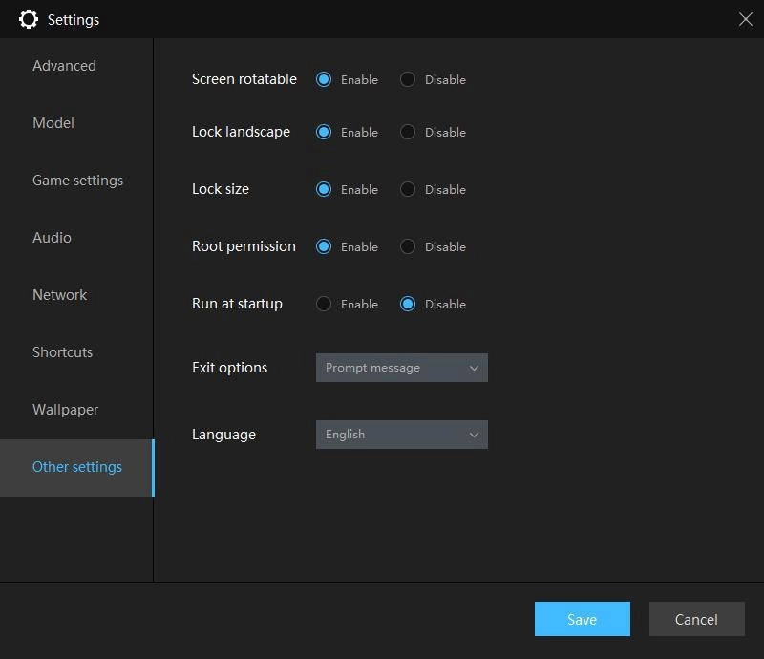Disable Root permission

point(409,246)
